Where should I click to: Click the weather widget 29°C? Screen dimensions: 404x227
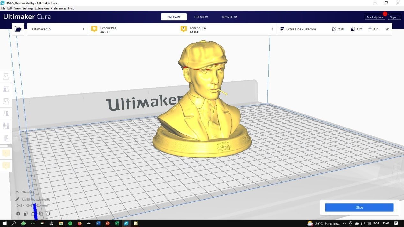click(x=324, y=223)
